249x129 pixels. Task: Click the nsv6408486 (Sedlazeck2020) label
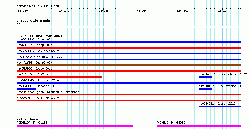click(x=39, y=51)
